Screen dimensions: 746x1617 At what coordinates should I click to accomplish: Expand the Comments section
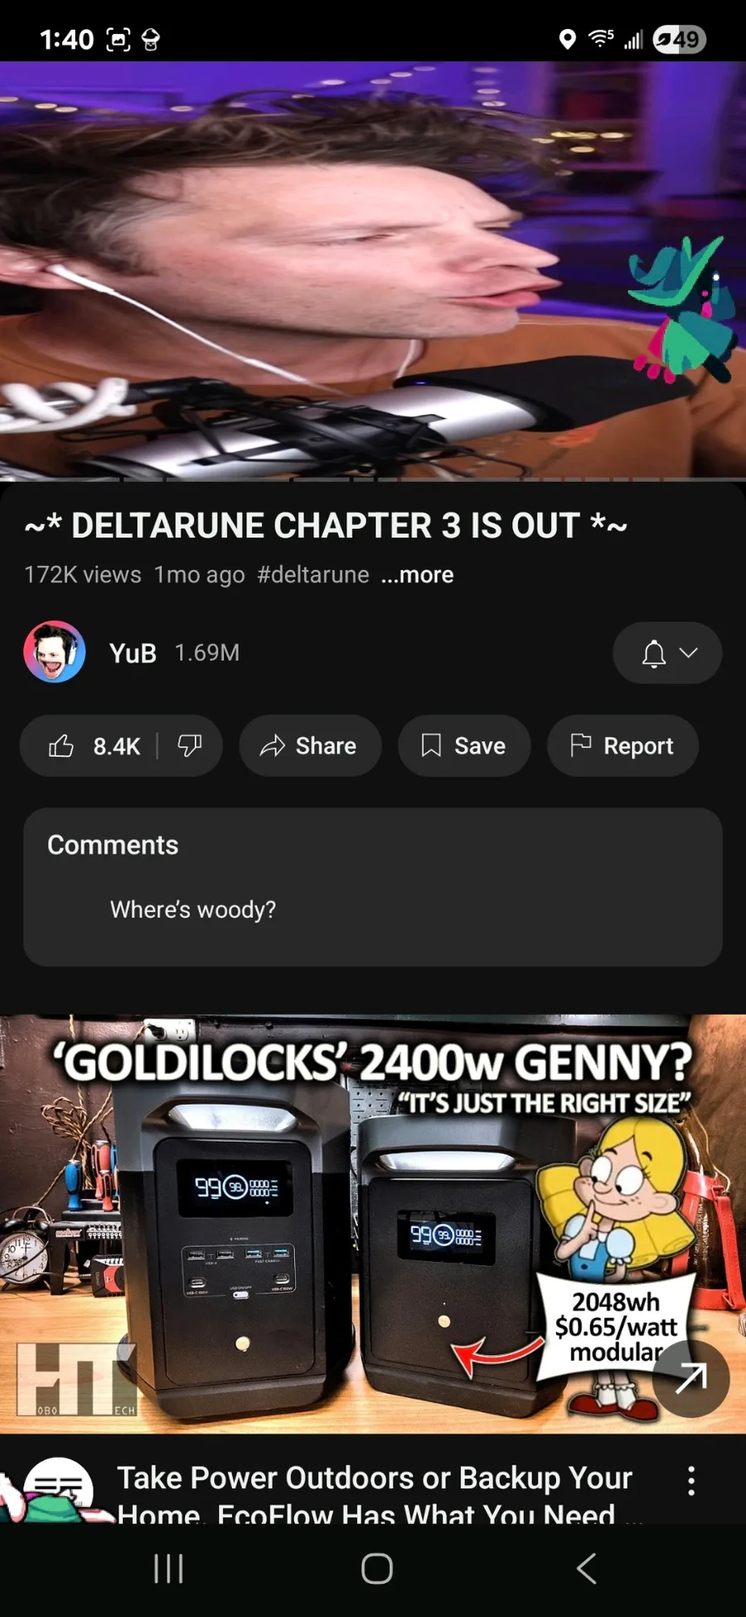coord(373,887)
